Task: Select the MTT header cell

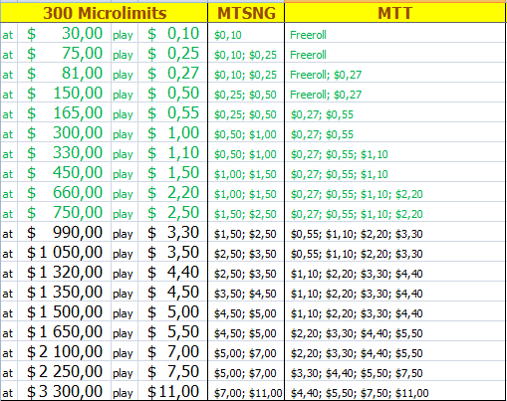Action: [x=394, y=13]
